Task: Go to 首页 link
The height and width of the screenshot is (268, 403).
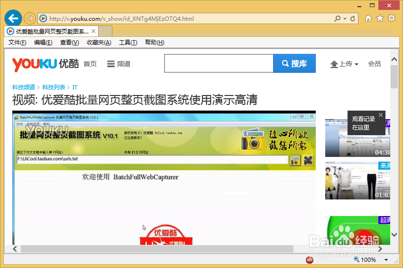Action: click(90, 64)
